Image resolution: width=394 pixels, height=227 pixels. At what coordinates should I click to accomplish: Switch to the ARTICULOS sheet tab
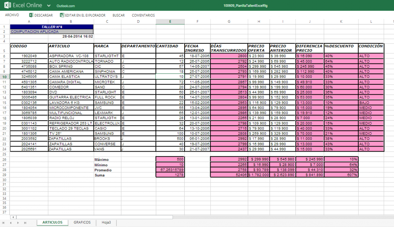[52, 222]
